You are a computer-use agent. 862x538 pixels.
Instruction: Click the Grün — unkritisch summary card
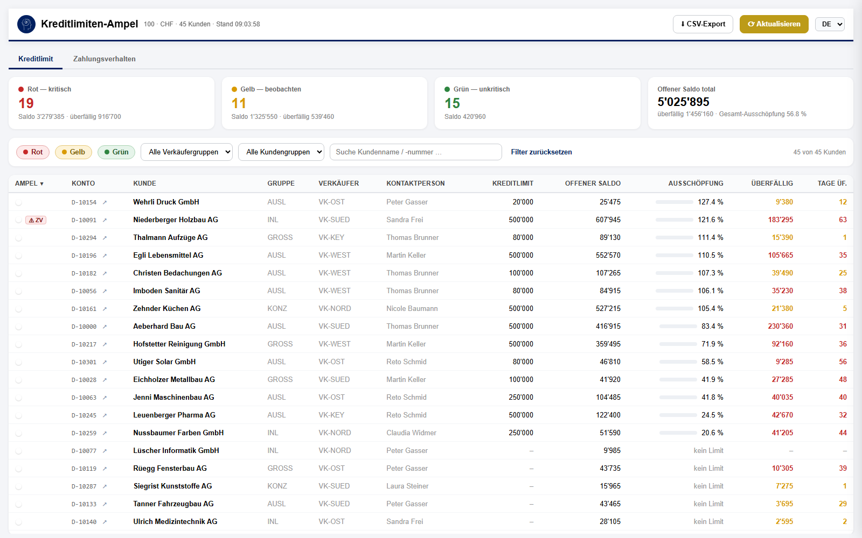coord(538,103)
